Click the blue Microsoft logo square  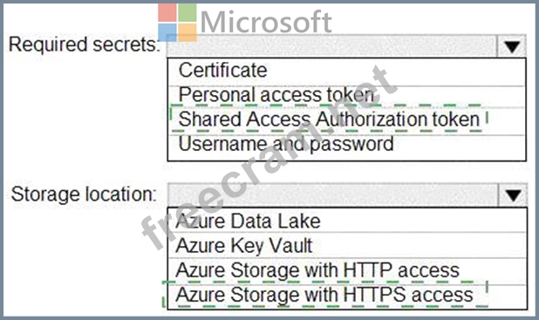click(x=167, y=32)
